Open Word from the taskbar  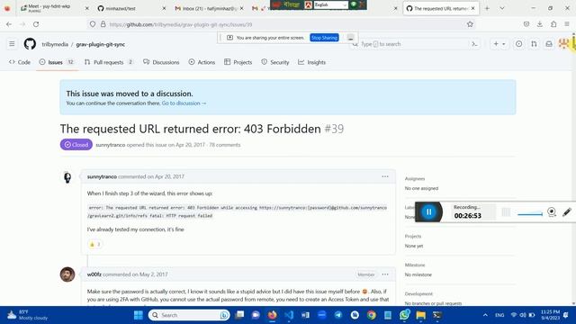point(305,315)
